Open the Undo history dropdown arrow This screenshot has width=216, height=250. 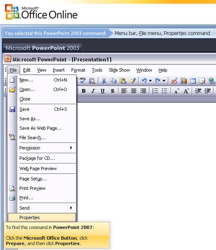(150, 81)
